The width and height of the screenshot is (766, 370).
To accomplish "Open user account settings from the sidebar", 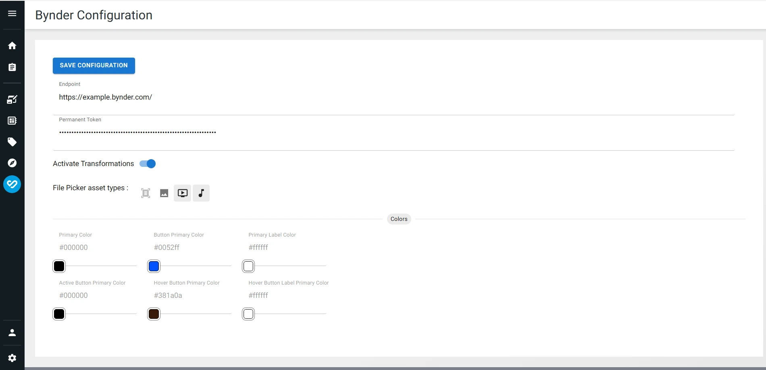I will [x=12, y=332].
